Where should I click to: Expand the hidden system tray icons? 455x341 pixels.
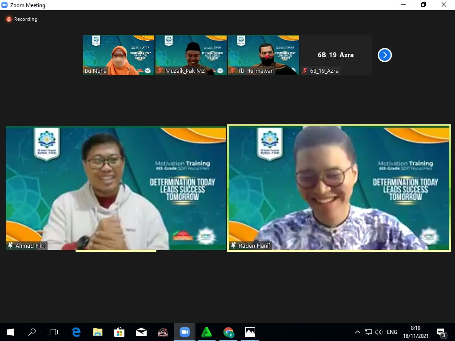357,332
